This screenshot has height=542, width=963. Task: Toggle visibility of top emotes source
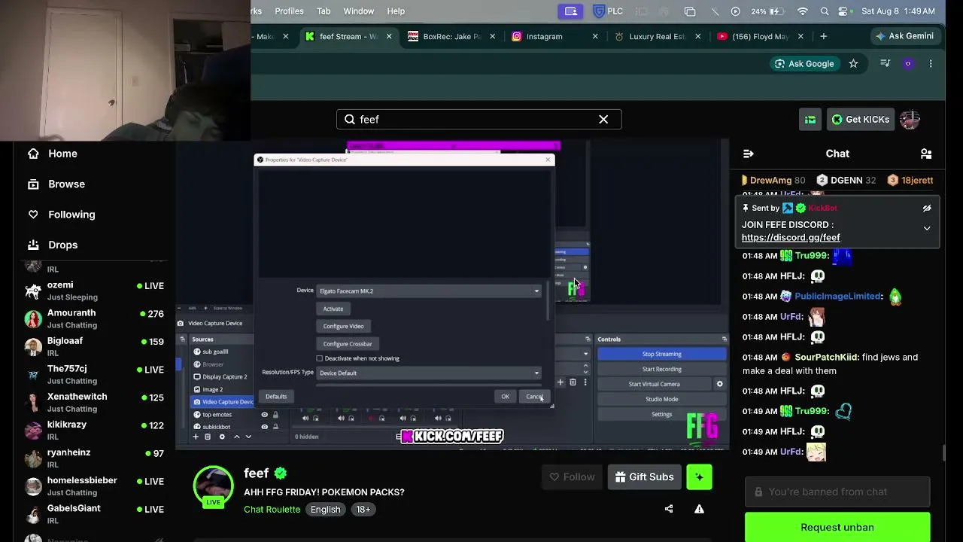tap(264, 415)
